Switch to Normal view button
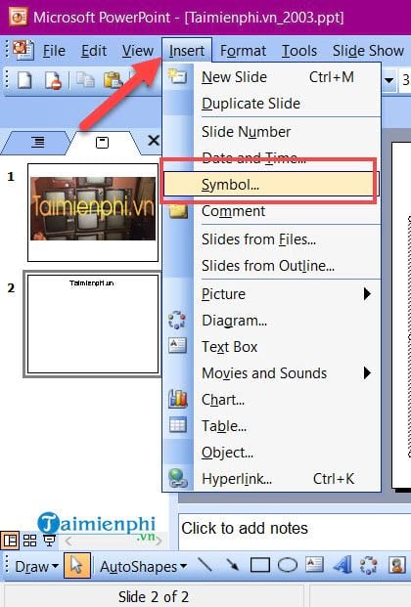411x607 pixels. (x=10, y=541)
